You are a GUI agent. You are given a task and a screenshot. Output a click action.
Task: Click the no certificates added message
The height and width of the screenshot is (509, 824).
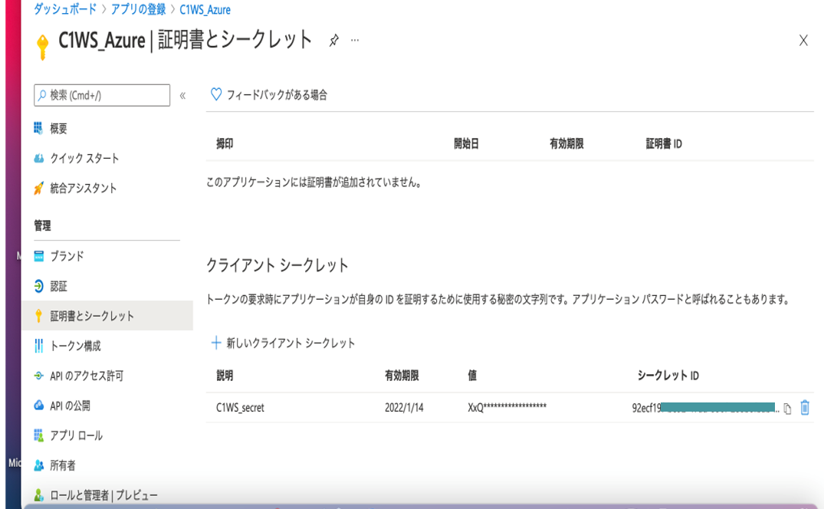(x=315, y=182)
